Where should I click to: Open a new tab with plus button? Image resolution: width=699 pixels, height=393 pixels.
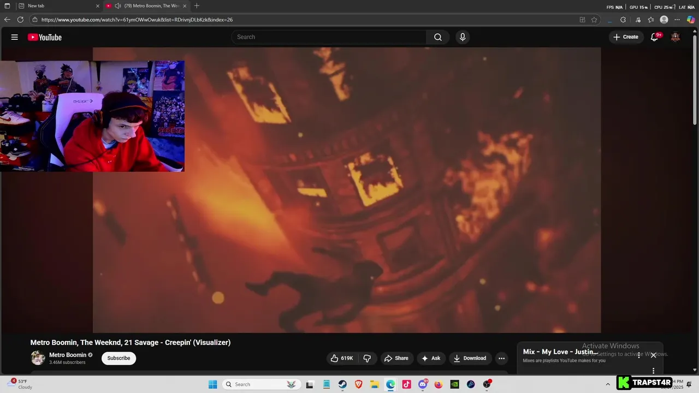click(x=197, y=6)
